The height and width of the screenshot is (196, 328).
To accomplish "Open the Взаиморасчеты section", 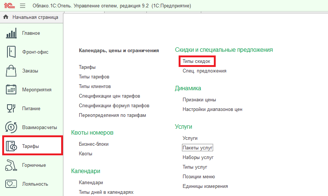I will (40, 127).
